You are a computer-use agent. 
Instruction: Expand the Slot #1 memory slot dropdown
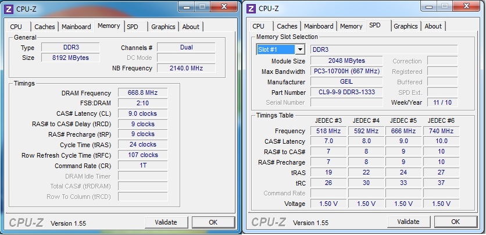click(300, 49)
